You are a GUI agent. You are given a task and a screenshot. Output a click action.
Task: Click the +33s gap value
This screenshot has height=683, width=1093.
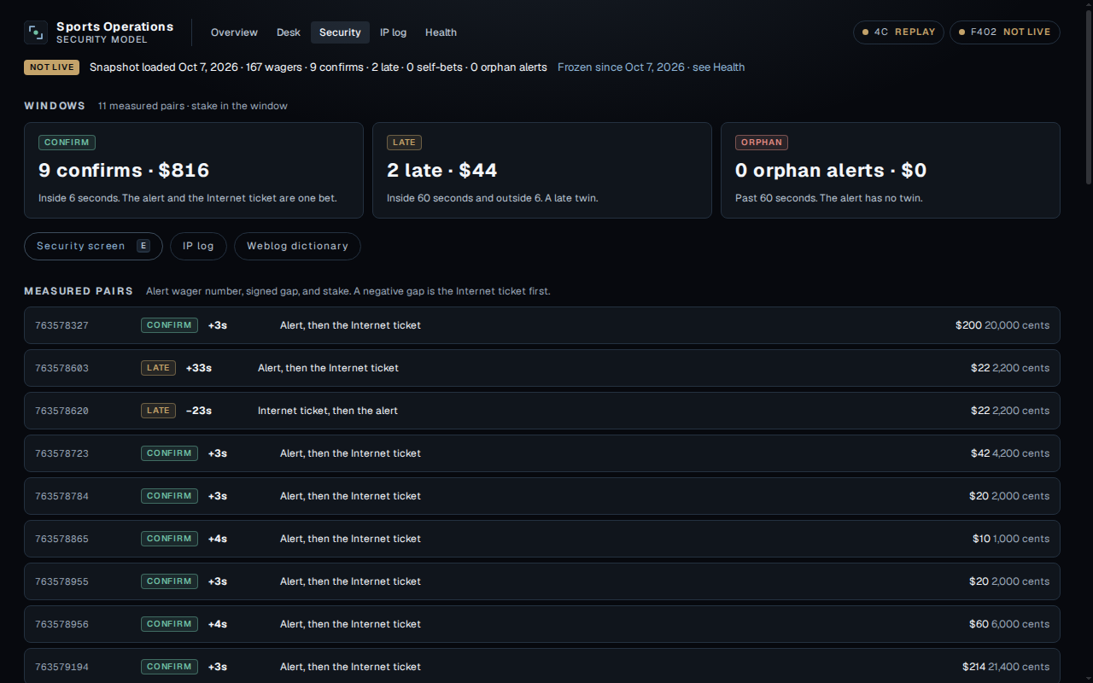click(199, 368)
